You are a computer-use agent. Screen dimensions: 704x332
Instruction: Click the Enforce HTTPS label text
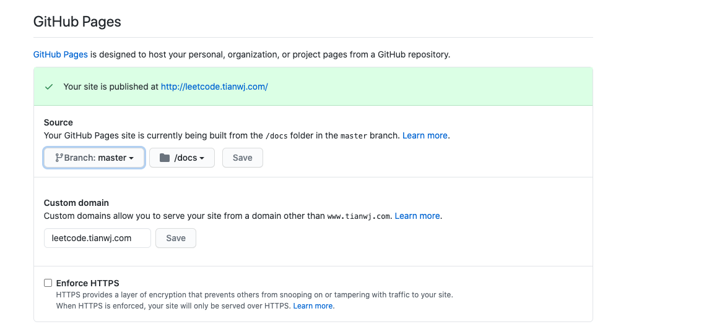coord(87,283)
